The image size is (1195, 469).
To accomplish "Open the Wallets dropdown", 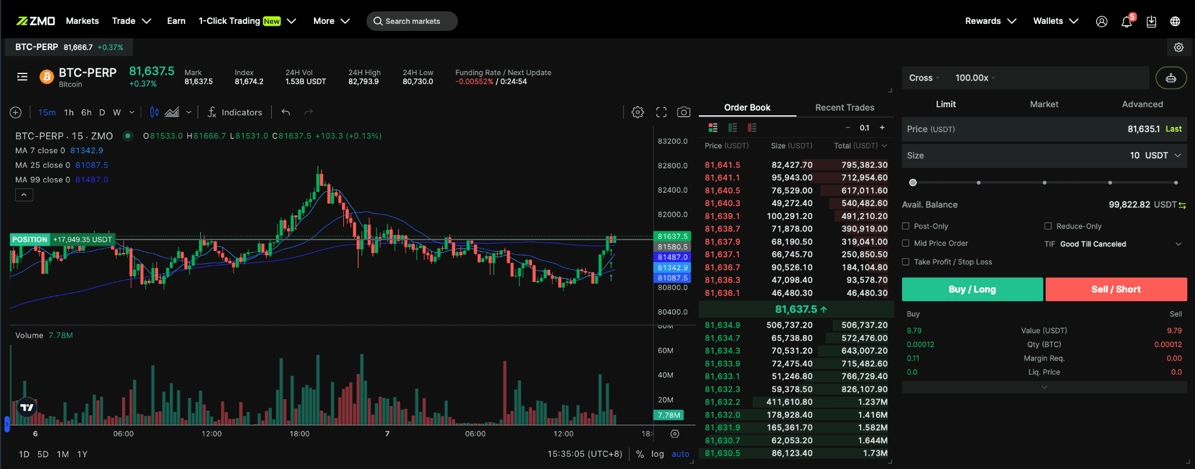I will click(x=1056, y=21).
